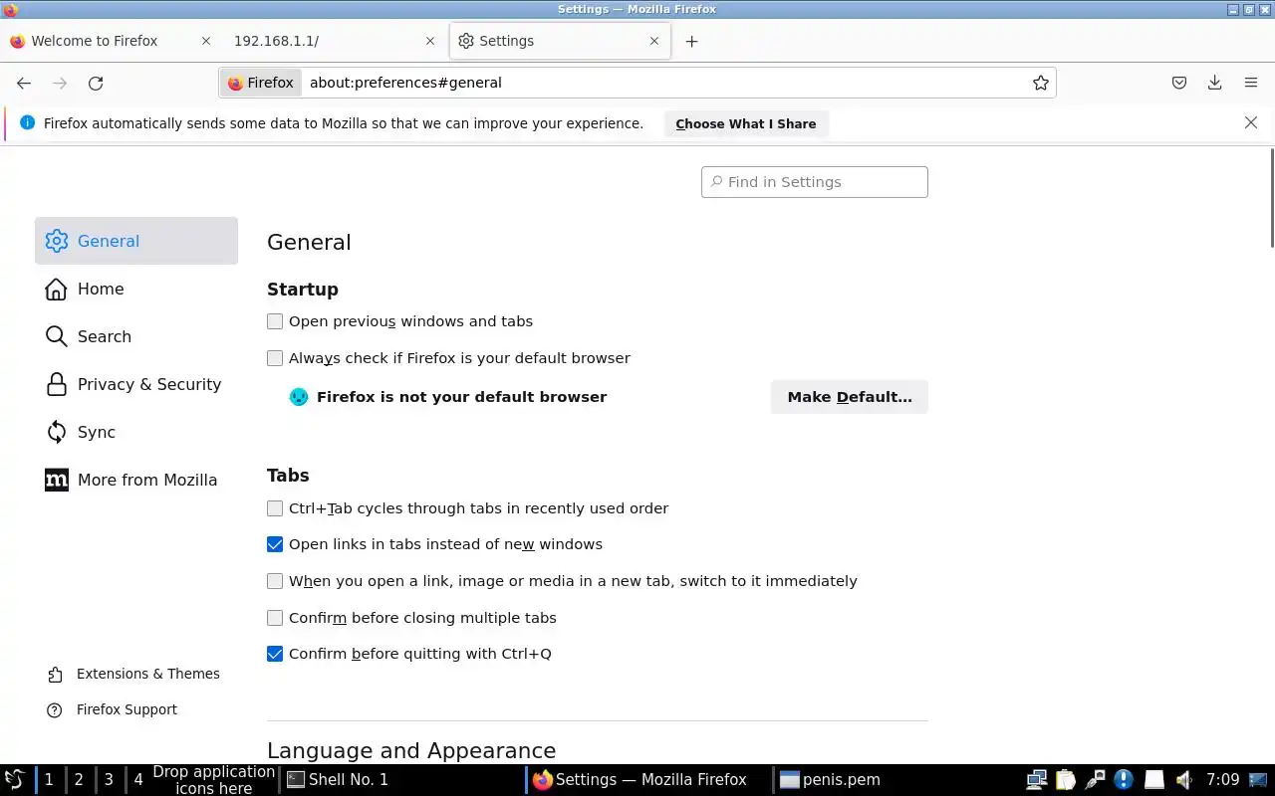The image size is (1275, 796).
Task: Click the info icon in the notification bar
Action: (x=27, y=123)
